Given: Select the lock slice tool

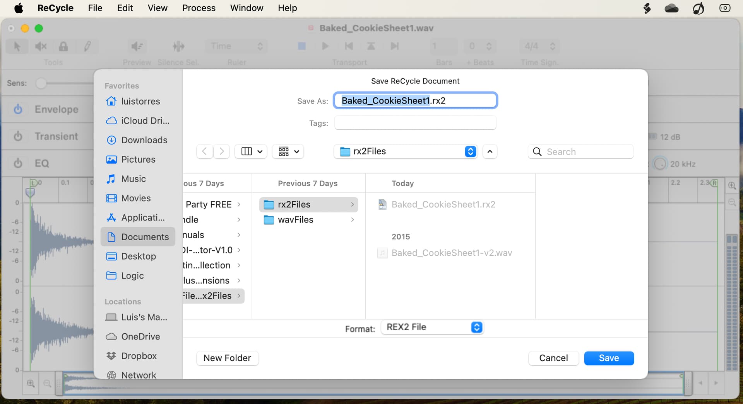Looking at the screenshot, I should point(63,46).
